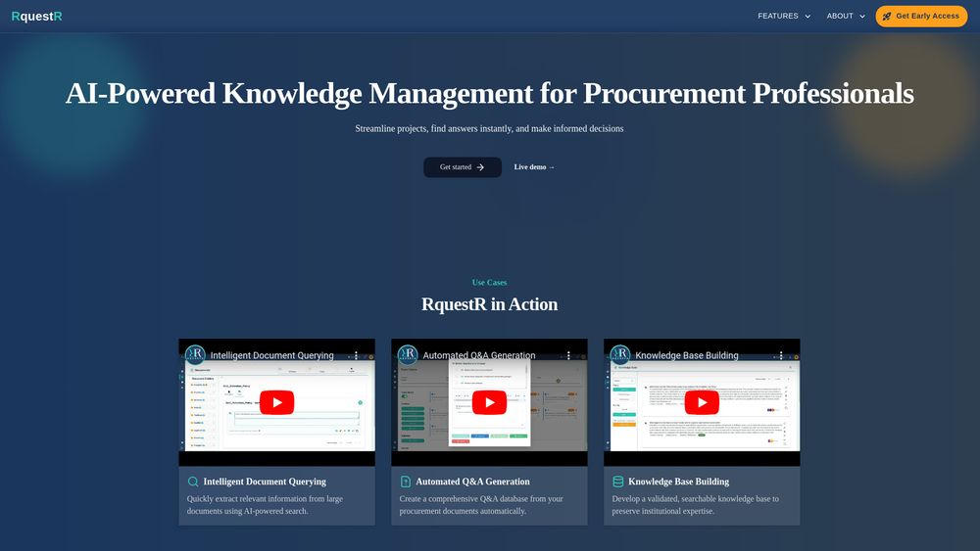980x551 pixels.
Task: Open more options on Knowledge Base Building video
Action: pos(781,355)
